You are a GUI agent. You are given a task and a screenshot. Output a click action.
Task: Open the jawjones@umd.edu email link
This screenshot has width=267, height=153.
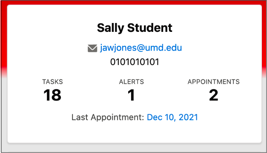click(141, 48)
